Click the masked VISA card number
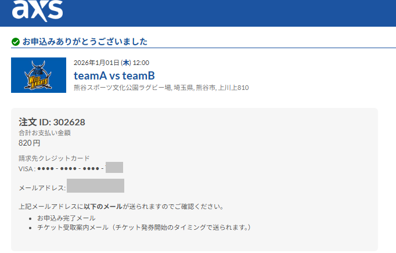This screenshot has height=253, width=396. 71,168
